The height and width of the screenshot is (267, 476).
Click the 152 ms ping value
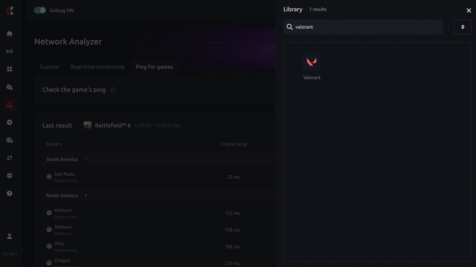(x=232, y=213)
